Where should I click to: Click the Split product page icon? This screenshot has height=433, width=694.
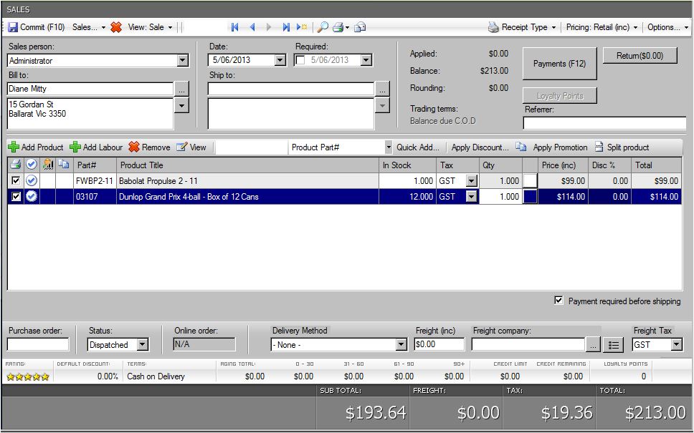[x=599, y=147]
